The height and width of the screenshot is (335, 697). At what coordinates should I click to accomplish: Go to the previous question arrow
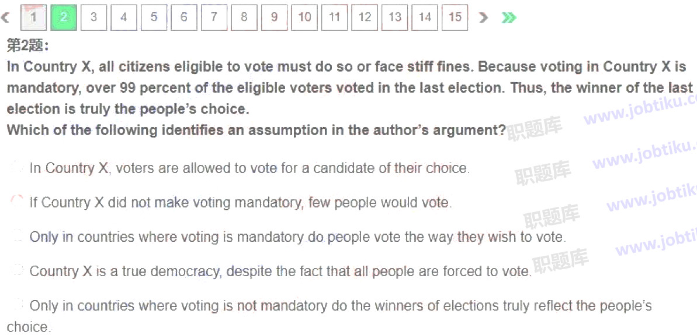(5, 17)
